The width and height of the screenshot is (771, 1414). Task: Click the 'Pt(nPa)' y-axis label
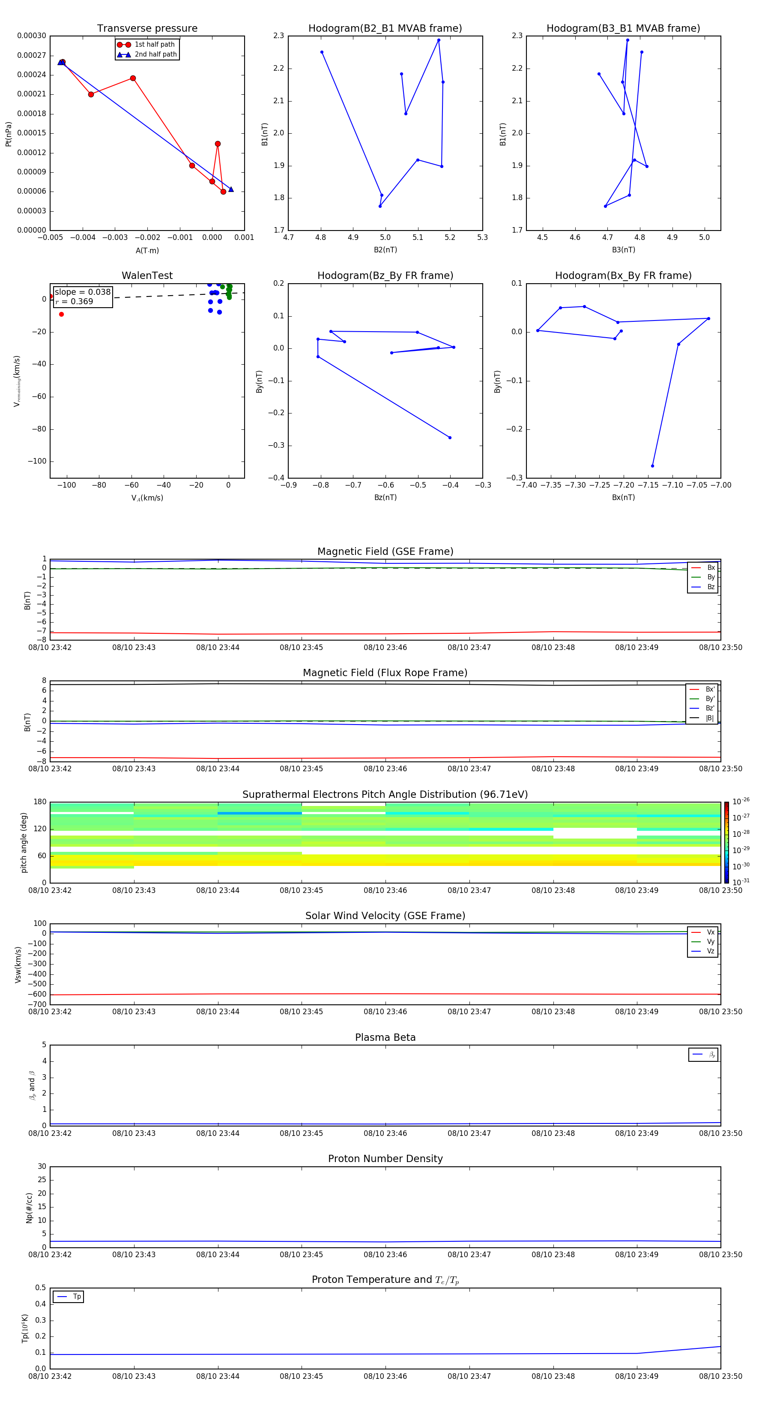click(8, 134)
